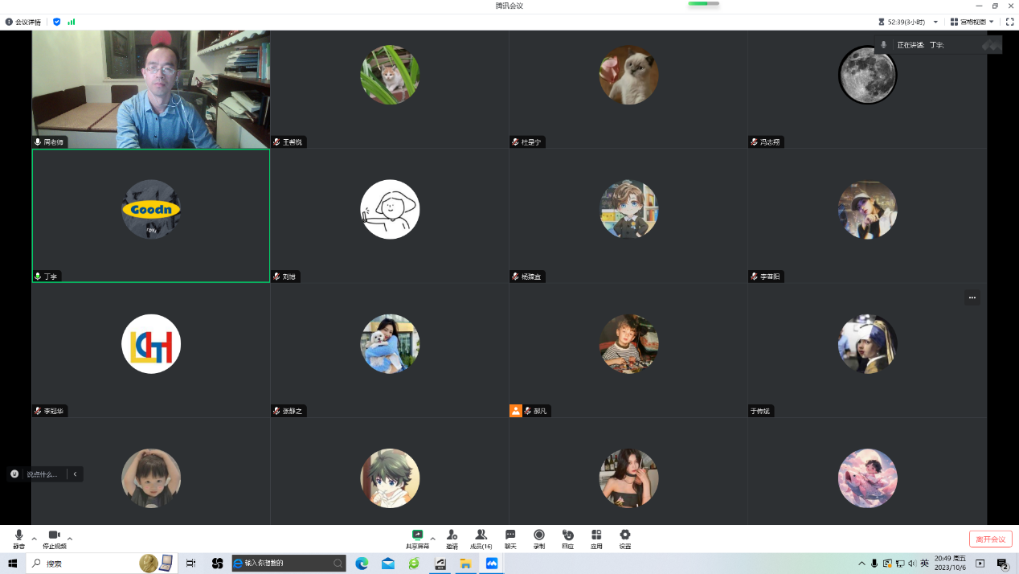Open the Apps (应用) icon
Viewport: 1019px width, 574px height.
[x=596, y=535]
